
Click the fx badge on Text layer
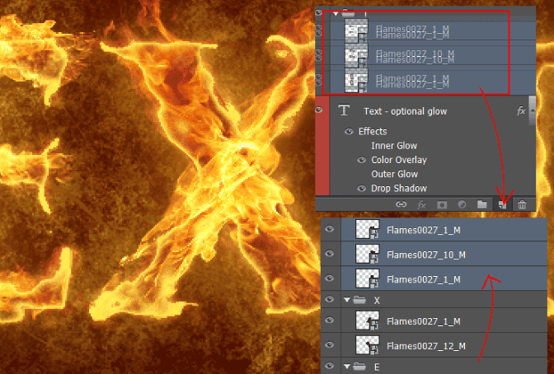coord(520,110)
